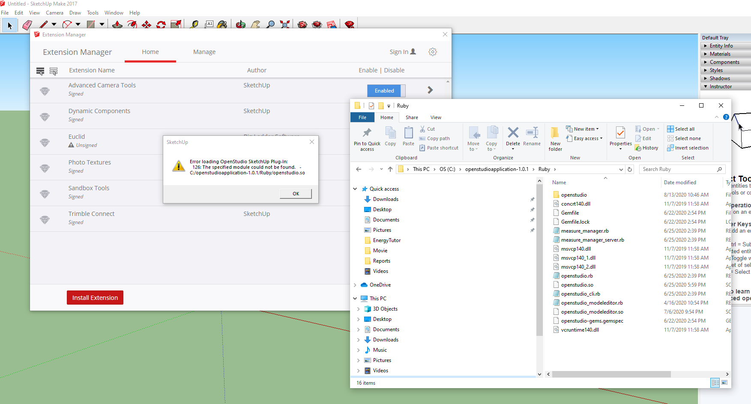Select the arrow Select tool in SketchUp toolbar
Image resolution: width=751 pixels, height=404 pixels.
coord(9,25)
